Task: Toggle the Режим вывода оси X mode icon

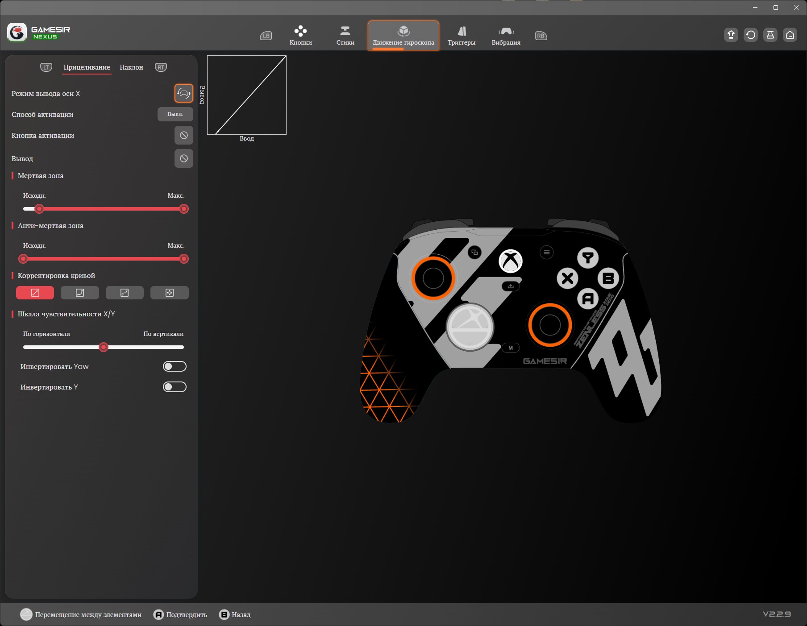Action: 184,93
